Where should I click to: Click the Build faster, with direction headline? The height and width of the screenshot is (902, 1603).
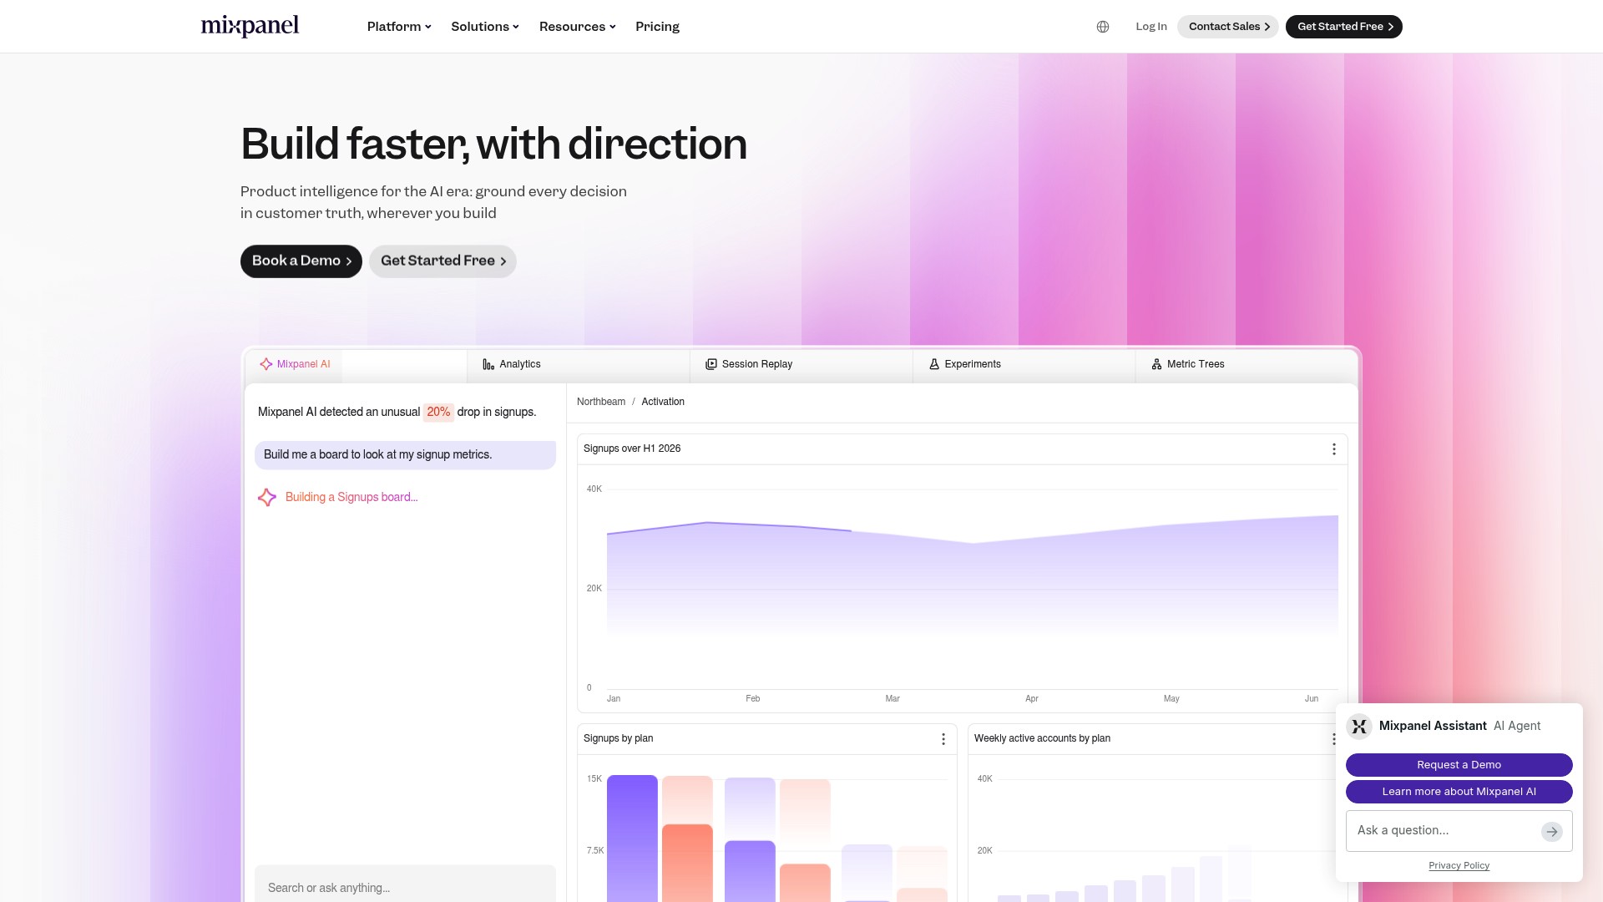pos(493,144)
